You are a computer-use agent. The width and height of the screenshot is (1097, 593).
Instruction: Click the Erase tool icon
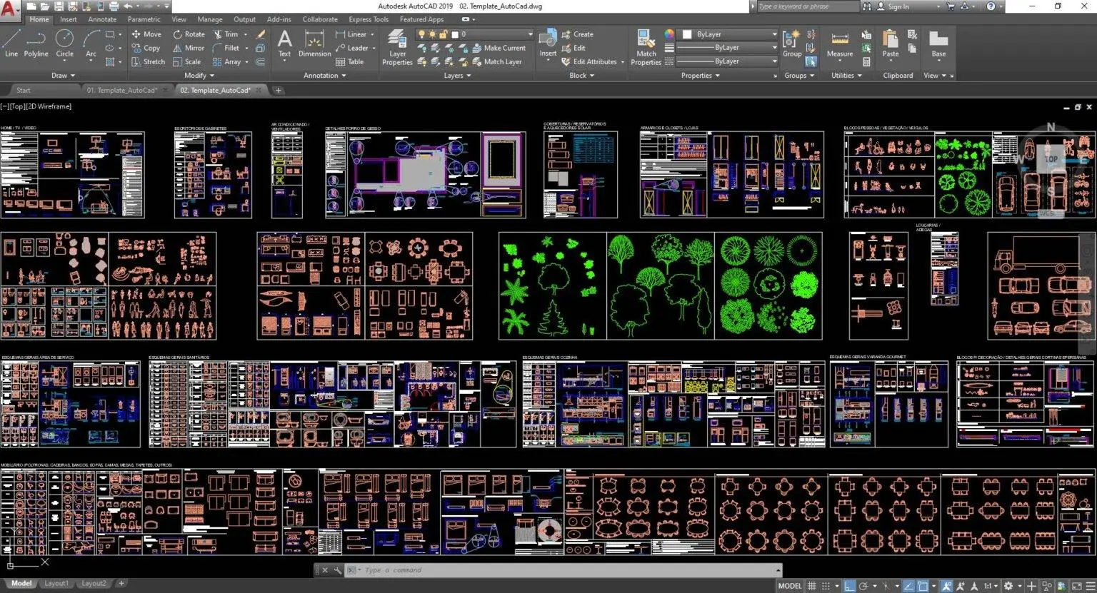261,34
